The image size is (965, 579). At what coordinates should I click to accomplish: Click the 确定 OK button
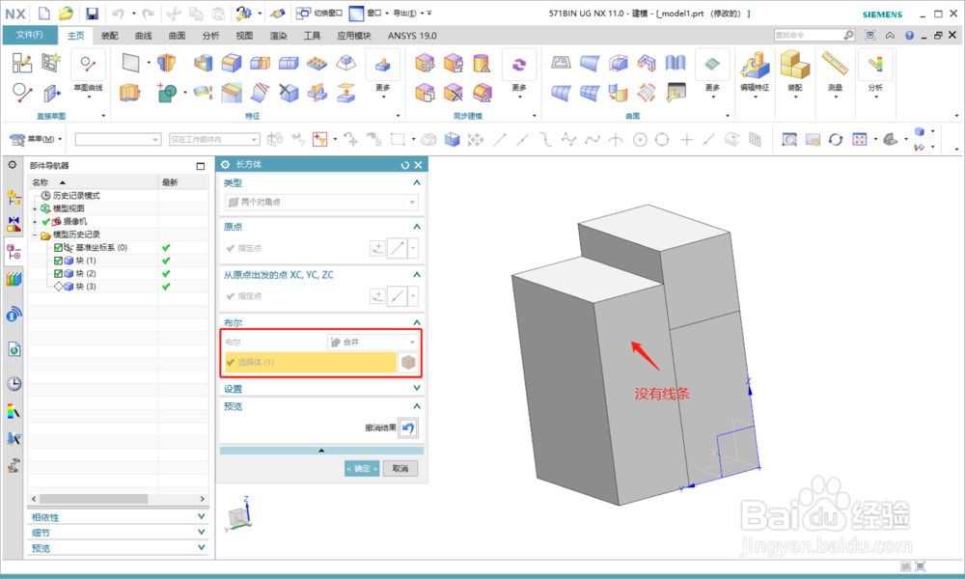click(x=362, y=468)
